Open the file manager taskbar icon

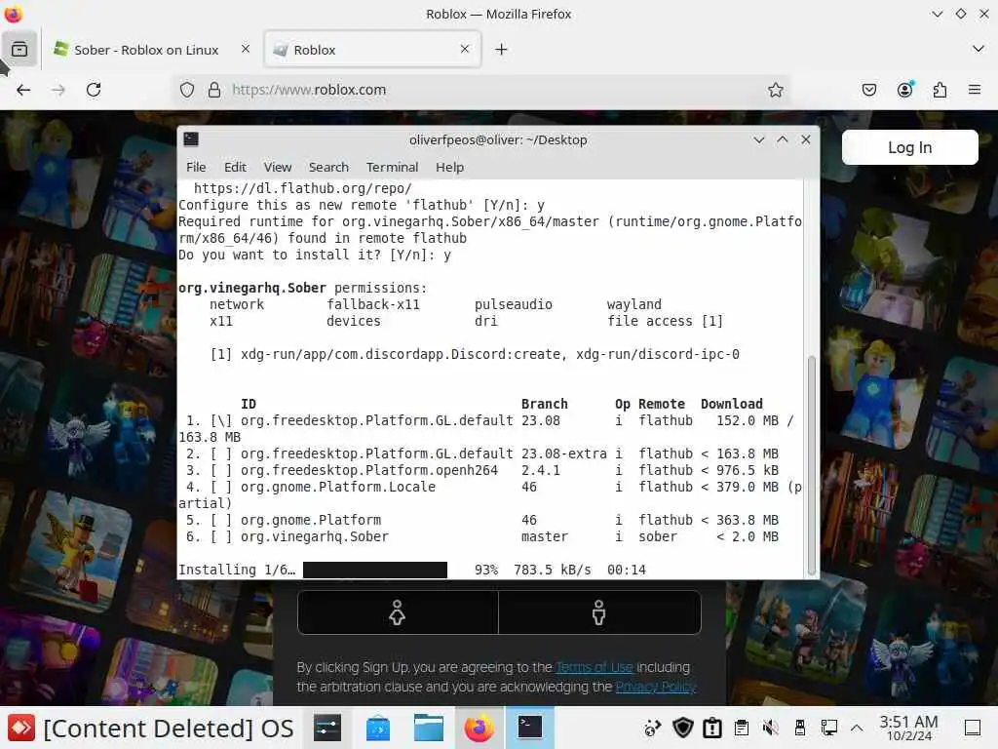click(429, 728)
